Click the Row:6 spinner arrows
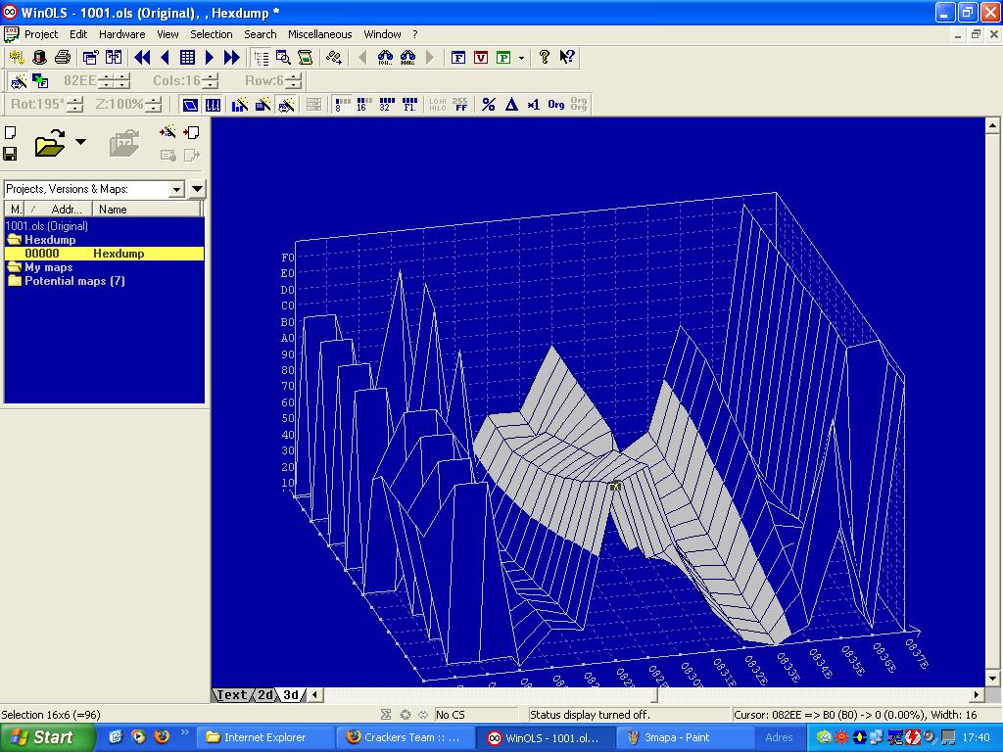This screenshot has width=1003, height=752. point(293,81)
